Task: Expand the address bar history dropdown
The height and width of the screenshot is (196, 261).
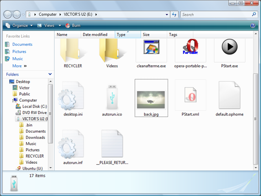Action: (x=167, y=15)
